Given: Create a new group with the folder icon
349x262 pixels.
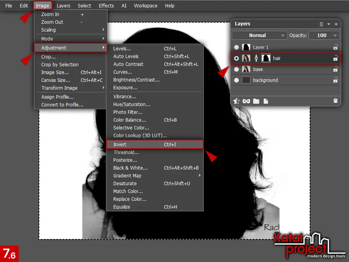Looking at the screenshot, I should click(255, 101).
